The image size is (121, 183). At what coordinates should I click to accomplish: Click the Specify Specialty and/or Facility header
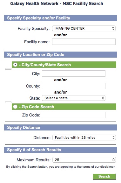click(x=60, y=18)
